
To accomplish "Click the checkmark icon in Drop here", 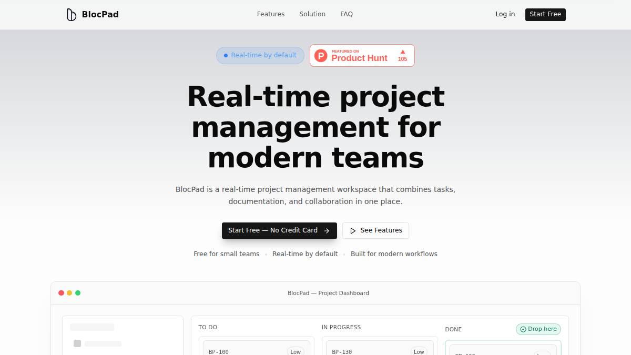I will pyautogui.click(x=523, y=329).
